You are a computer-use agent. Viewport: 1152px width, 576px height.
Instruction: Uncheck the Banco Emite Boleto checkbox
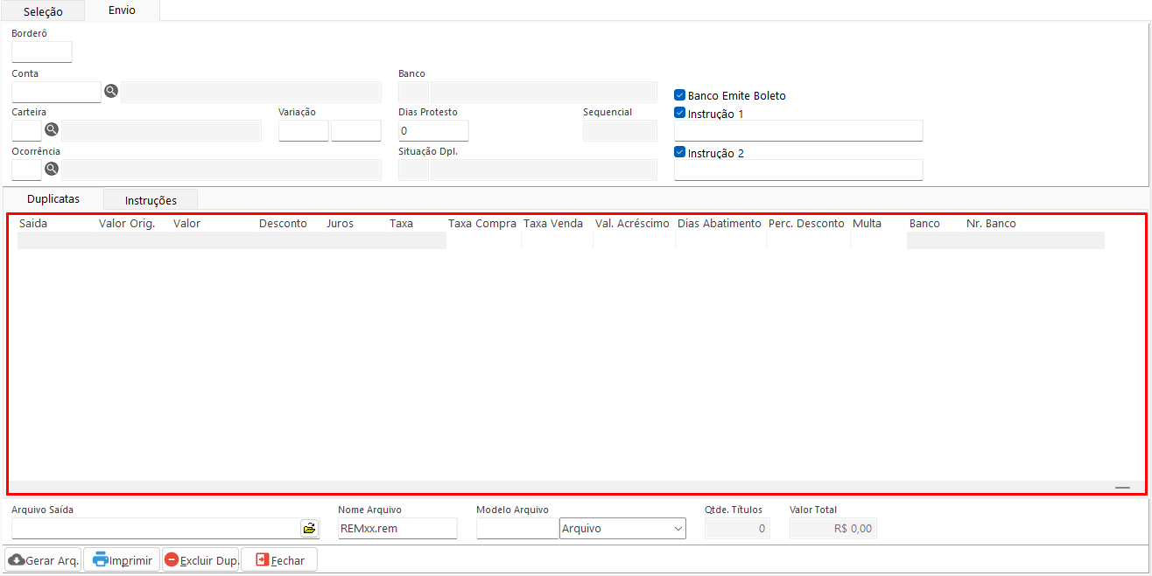(x=679, y=95)
